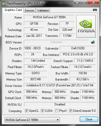The width and height of the screenshot is (101, 126).
Task: Click the Driver Version text field
Action: 60,85
